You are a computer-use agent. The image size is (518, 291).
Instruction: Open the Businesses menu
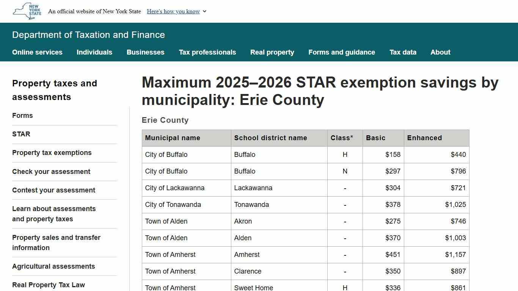145,52
